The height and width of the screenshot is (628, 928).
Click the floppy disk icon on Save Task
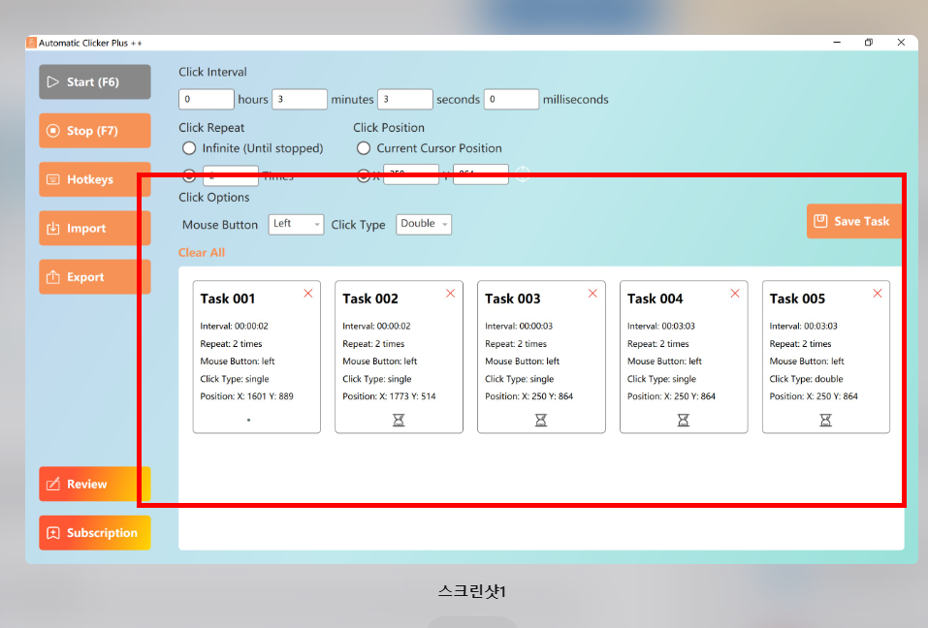point(820,221)
